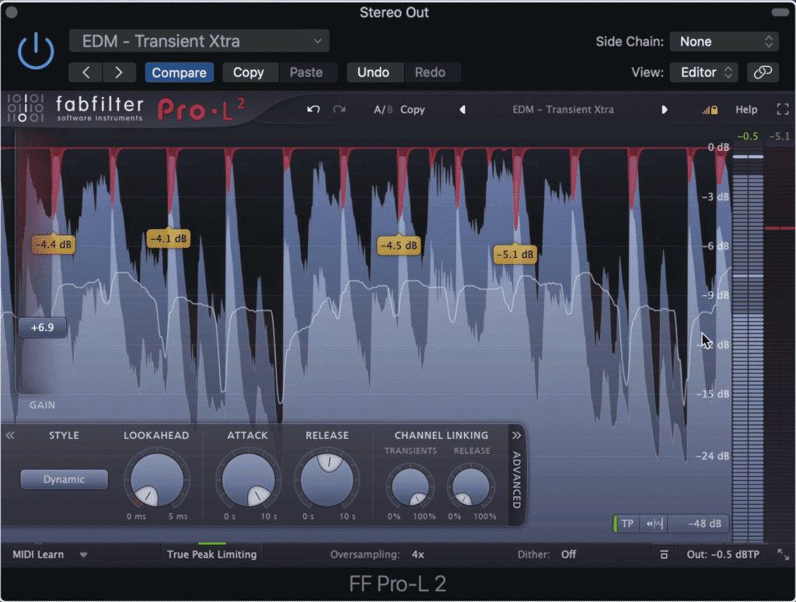Open the MIDI Learn dropdown arrow
The width and height of the screenshot is (796, 602).
pyautogui.click(x=84, y=555)
